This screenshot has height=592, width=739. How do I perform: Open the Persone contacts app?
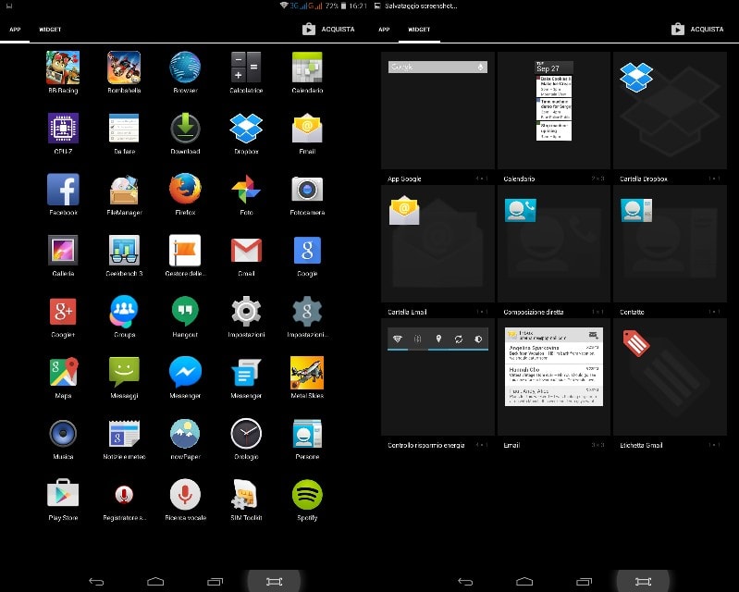pyautogui.click(x=307, y=433)
